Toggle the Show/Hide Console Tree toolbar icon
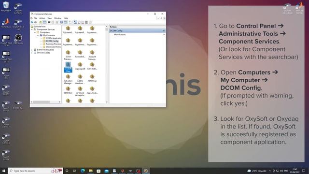 [44, 22]
